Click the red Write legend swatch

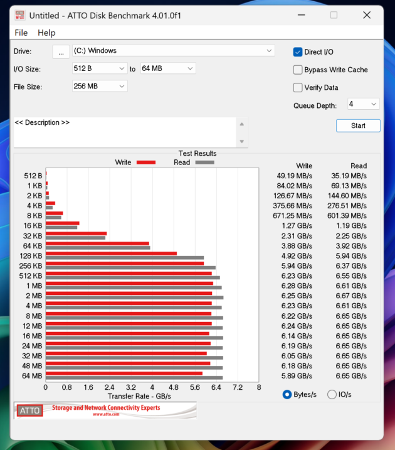click(145, 163)
